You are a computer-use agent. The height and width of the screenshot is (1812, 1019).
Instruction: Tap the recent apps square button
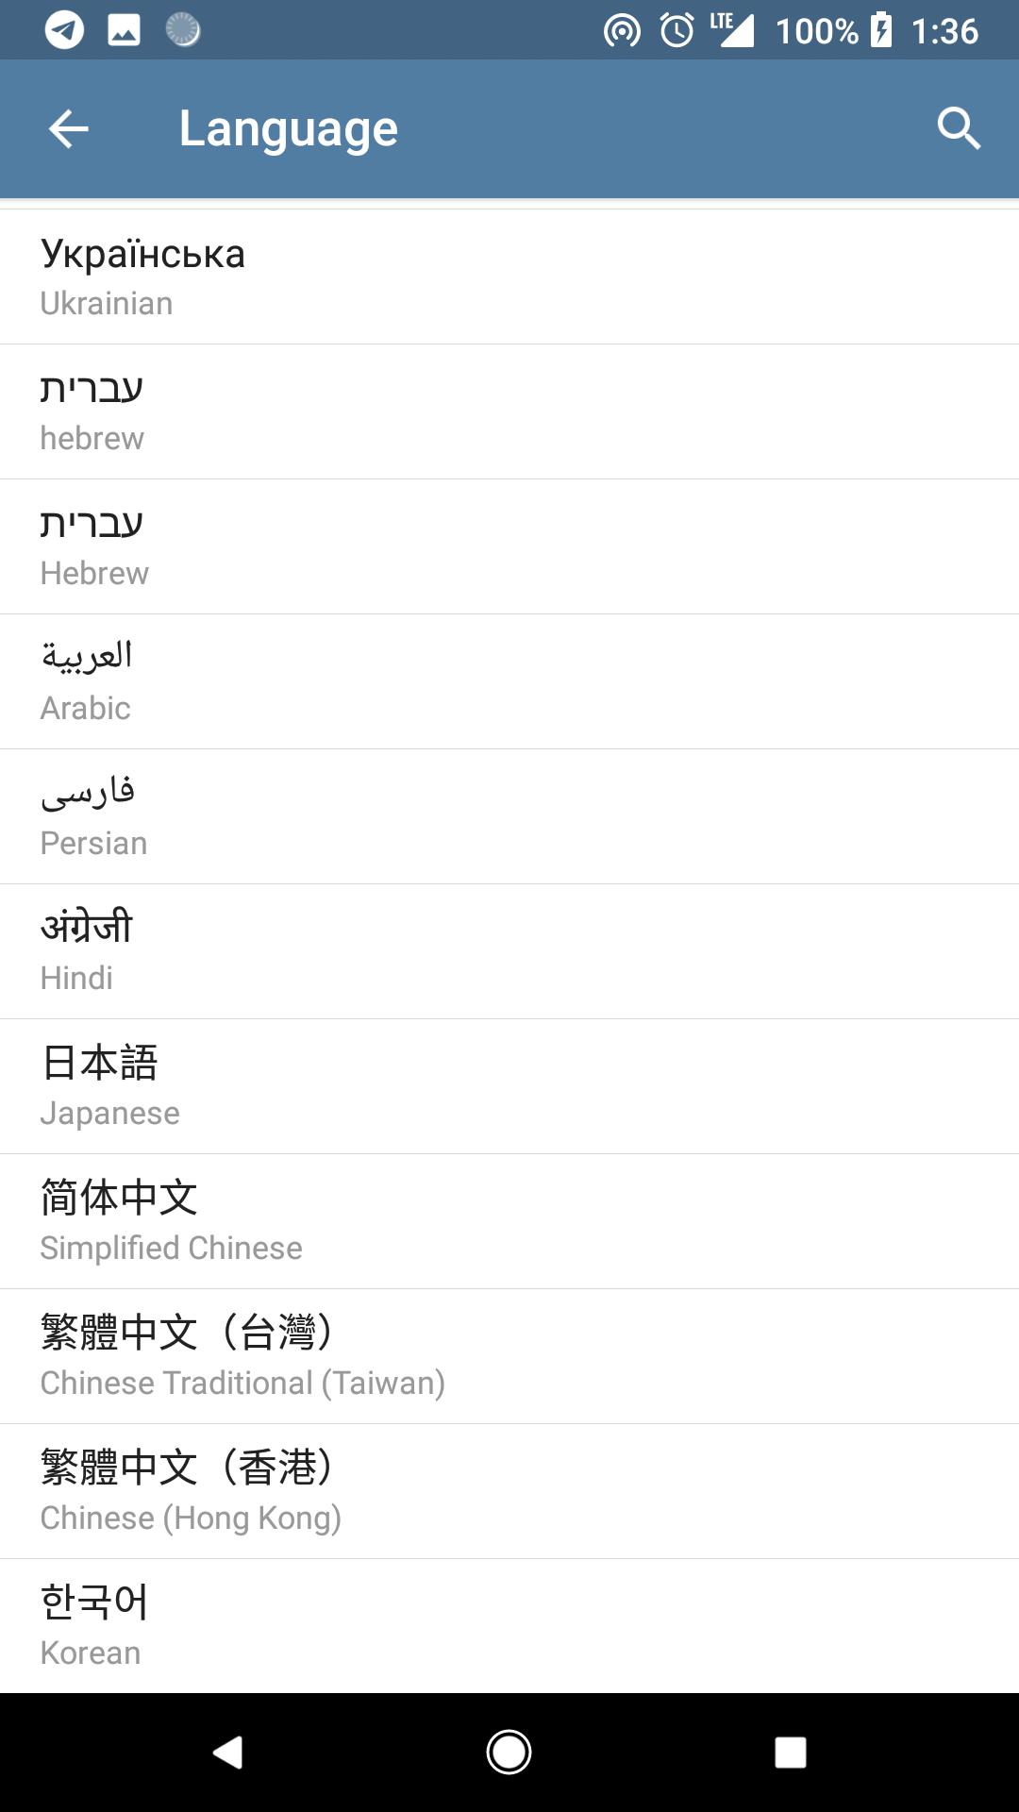tap(790, 1753)
